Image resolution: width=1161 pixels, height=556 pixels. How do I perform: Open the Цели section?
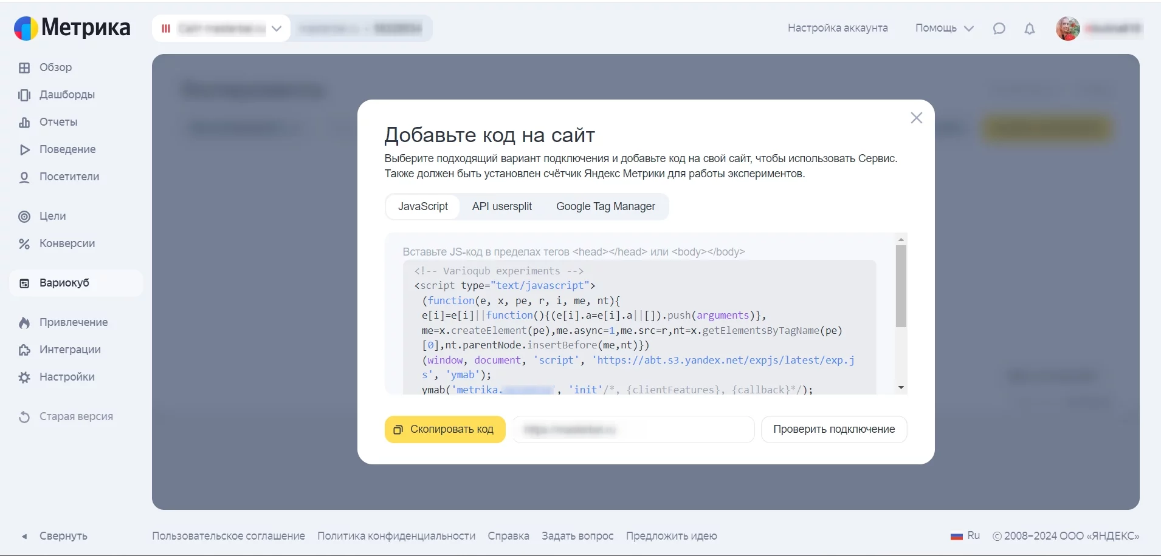[52, 216]
